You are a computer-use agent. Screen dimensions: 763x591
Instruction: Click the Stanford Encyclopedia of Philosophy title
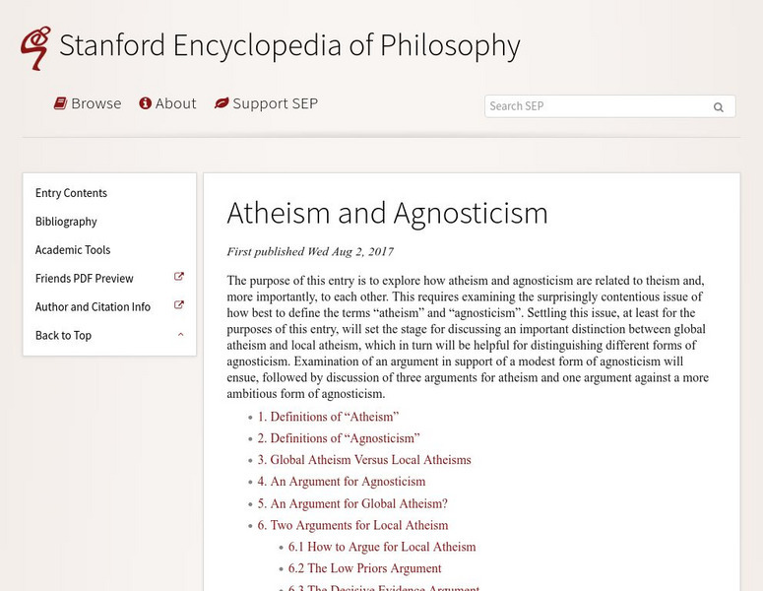[290, 45]
